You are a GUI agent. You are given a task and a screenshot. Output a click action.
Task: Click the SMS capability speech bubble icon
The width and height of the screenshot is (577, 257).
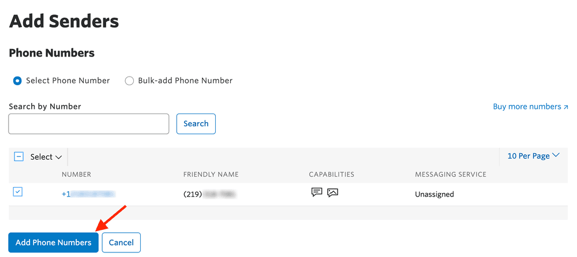(316, 192)
